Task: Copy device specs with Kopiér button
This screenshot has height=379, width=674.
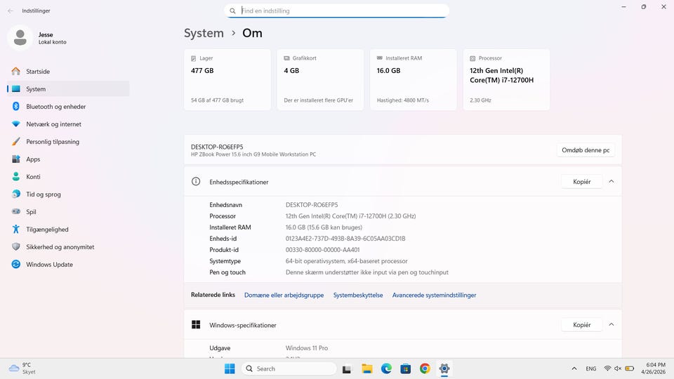Action: click(x=581, y=182)
